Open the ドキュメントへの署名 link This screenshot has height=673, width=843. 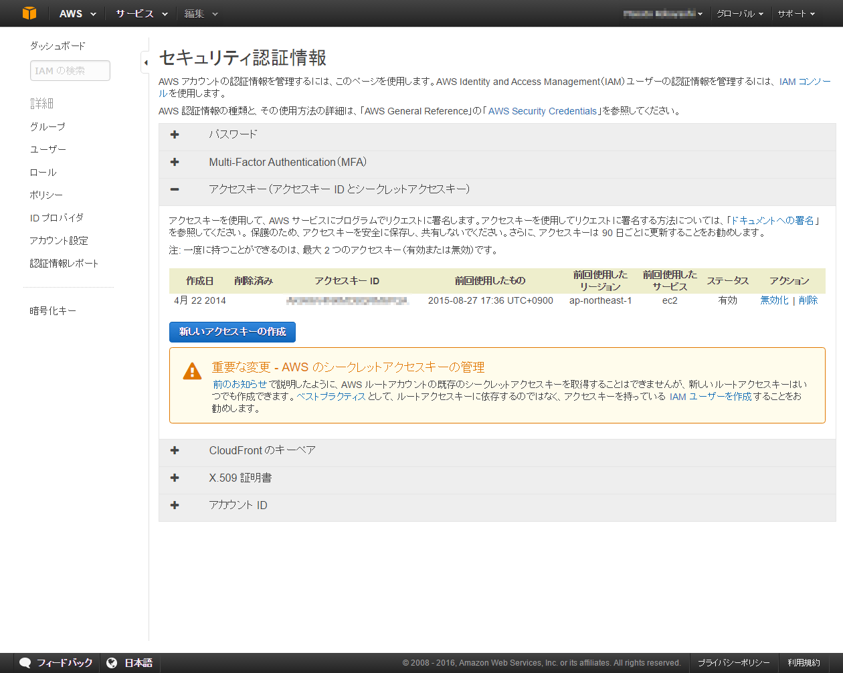click(x=772, y=220)
